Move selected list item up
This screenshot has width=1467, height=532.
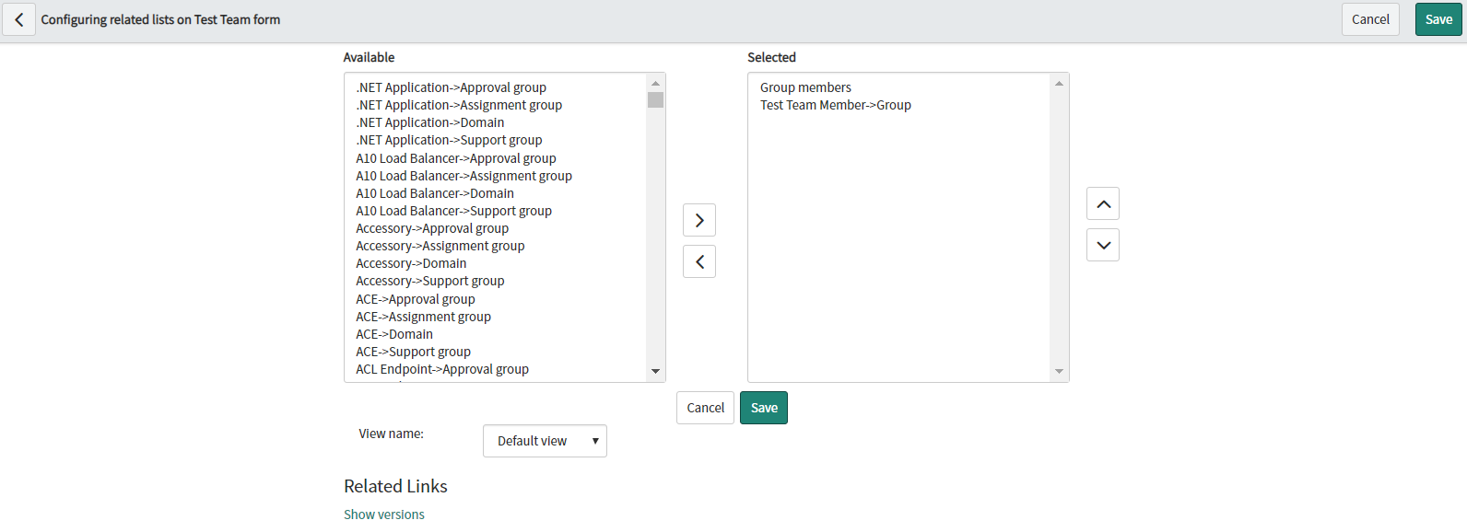click(x=1103, y=203)
